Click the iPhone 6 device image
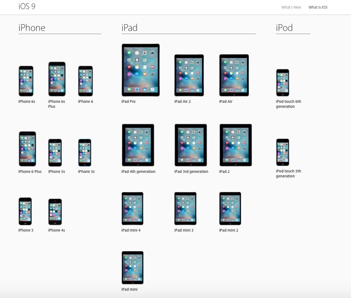Image resolution: width=351 pixels, height=298 pixels. click(85, 81)
